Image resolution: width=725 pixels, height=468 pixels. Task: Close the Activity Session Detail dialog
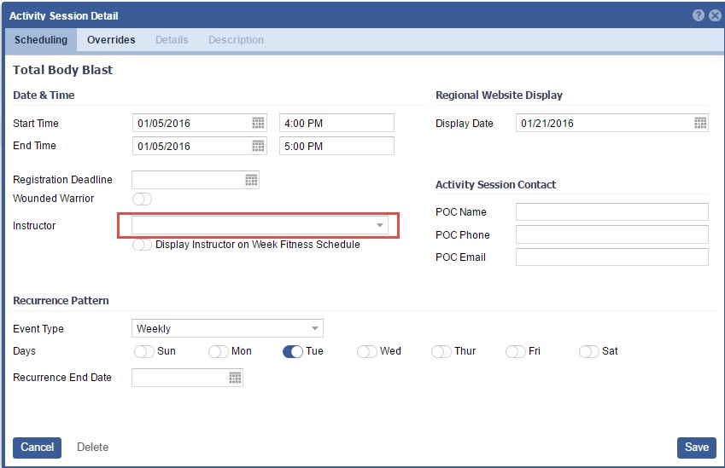tap(715, 15)
